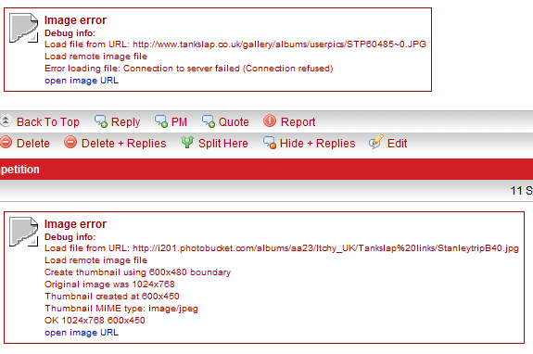
Task: Open the Edit link
Action: pyautogui.click(x=397, y=144)
